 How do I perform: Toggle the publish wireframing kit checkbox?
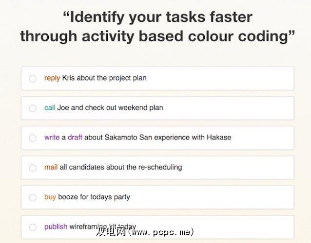33,227
